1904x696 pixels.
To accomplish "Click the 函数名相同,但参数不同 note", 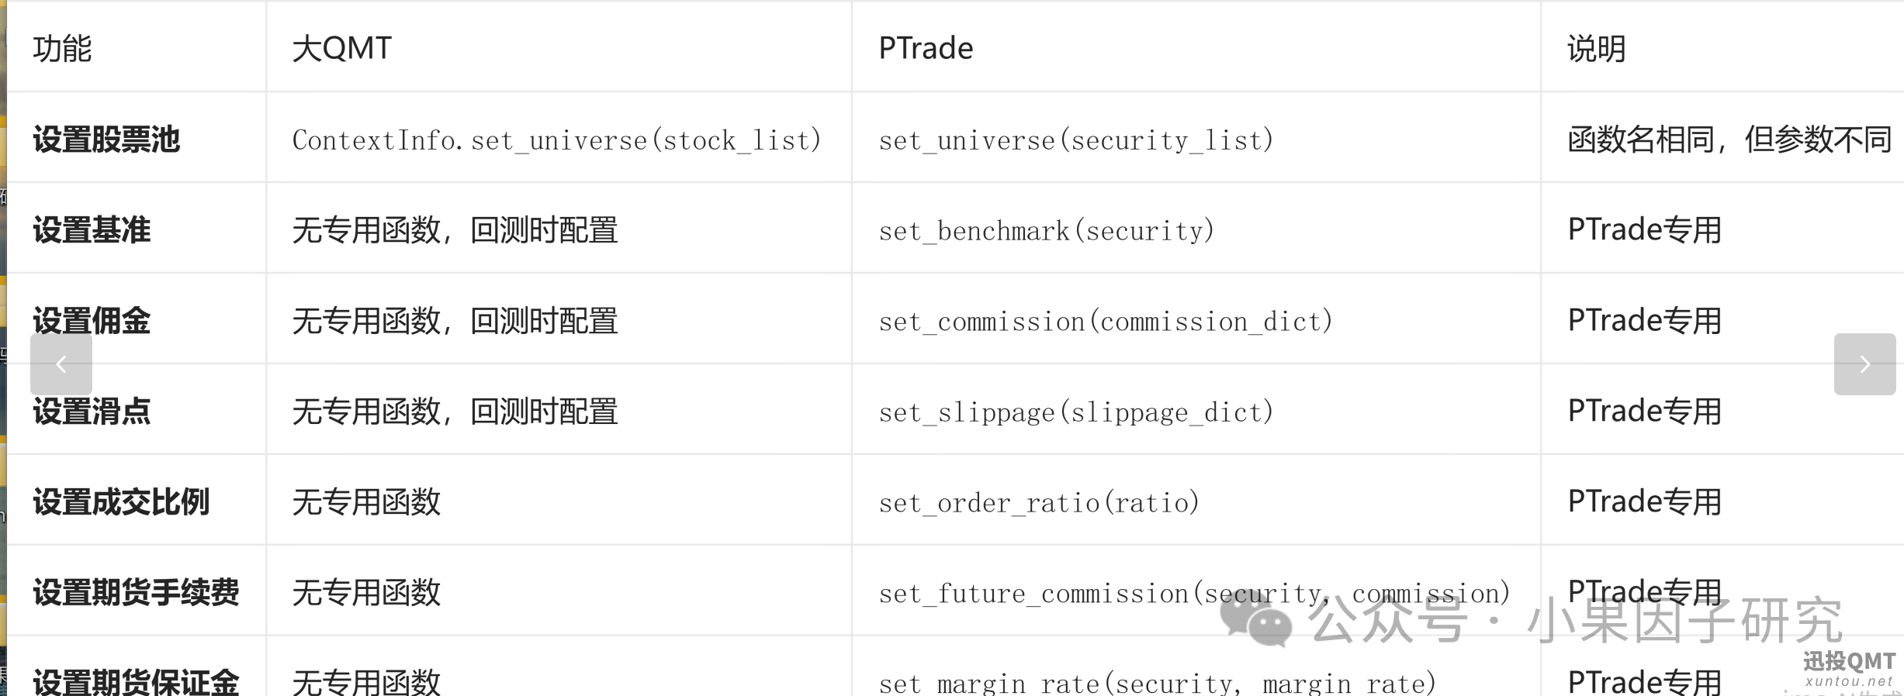I will (x=1729, y=140).
